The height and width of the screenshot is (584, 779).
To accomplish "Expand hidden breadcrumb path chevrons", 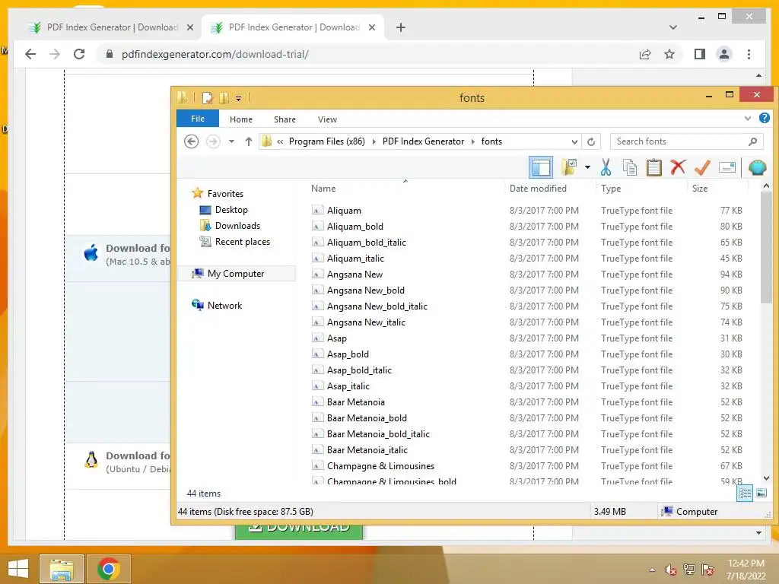I will [280, 141].
